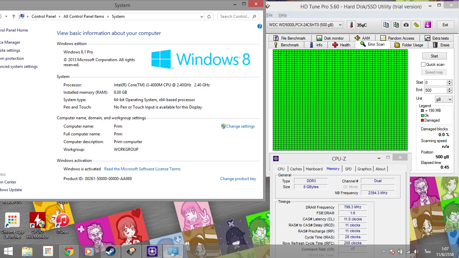
Task: Refresh the Control Panel address bar
Action: pyautogui.click(x=209, y=16)
